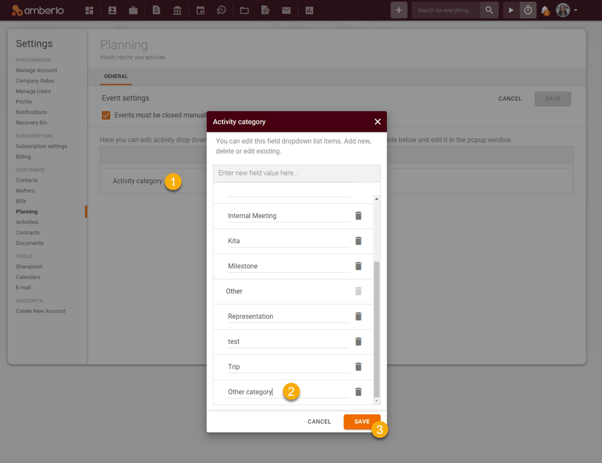The height and width of the screenshot is (463, 602).
Task: Start the timer with the stopwatch icon
Action: 528,10
